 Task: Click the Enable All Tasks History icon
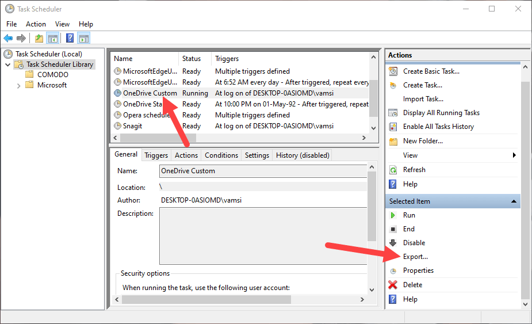(x=393, y=127)
